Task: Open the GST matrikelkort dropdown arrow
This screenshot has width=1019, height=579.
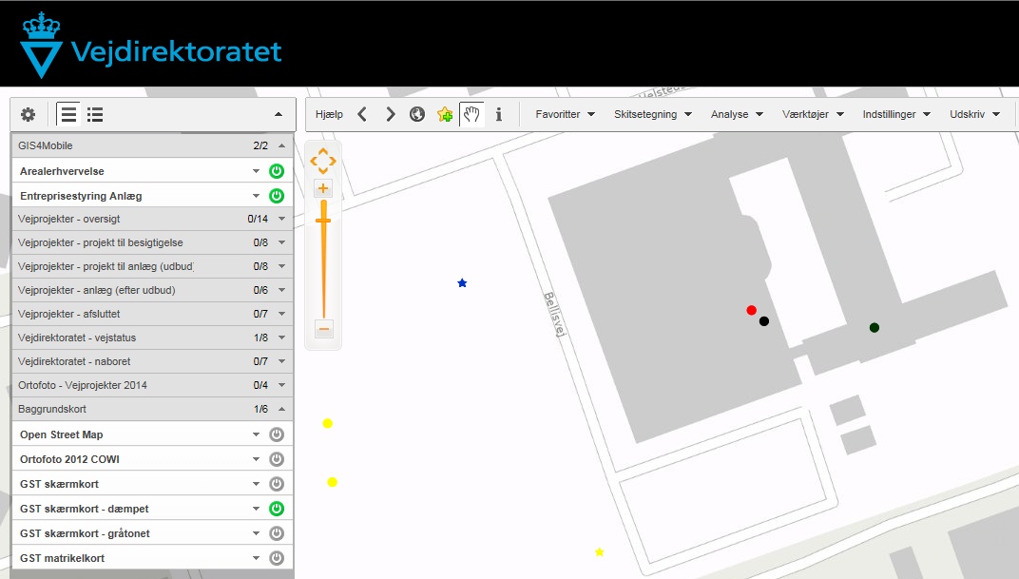Action: pyautogui.click(x=256, y=558)
